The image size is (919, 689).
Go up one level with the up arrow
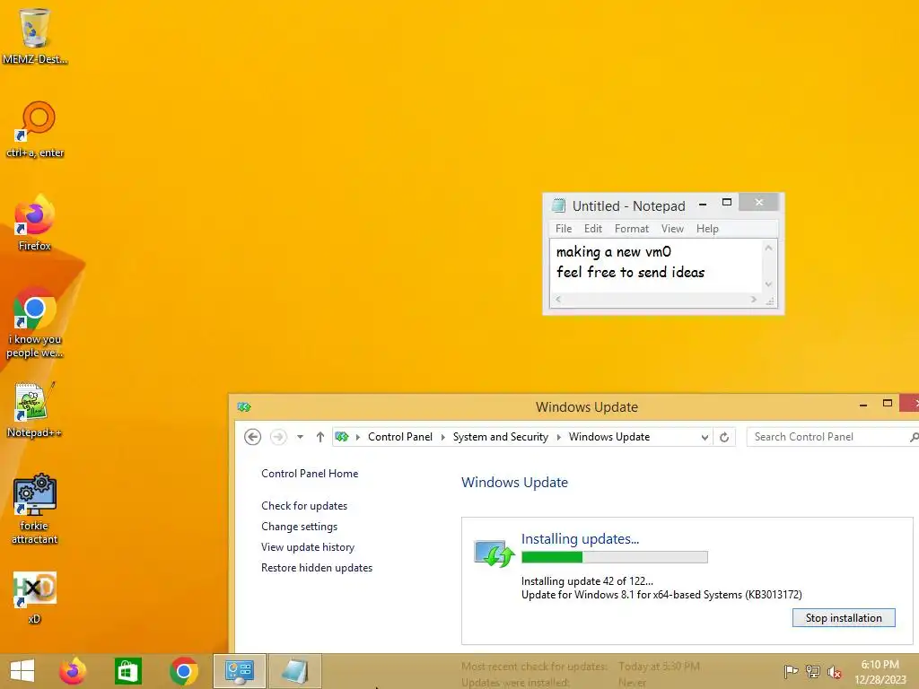[320, 437]
